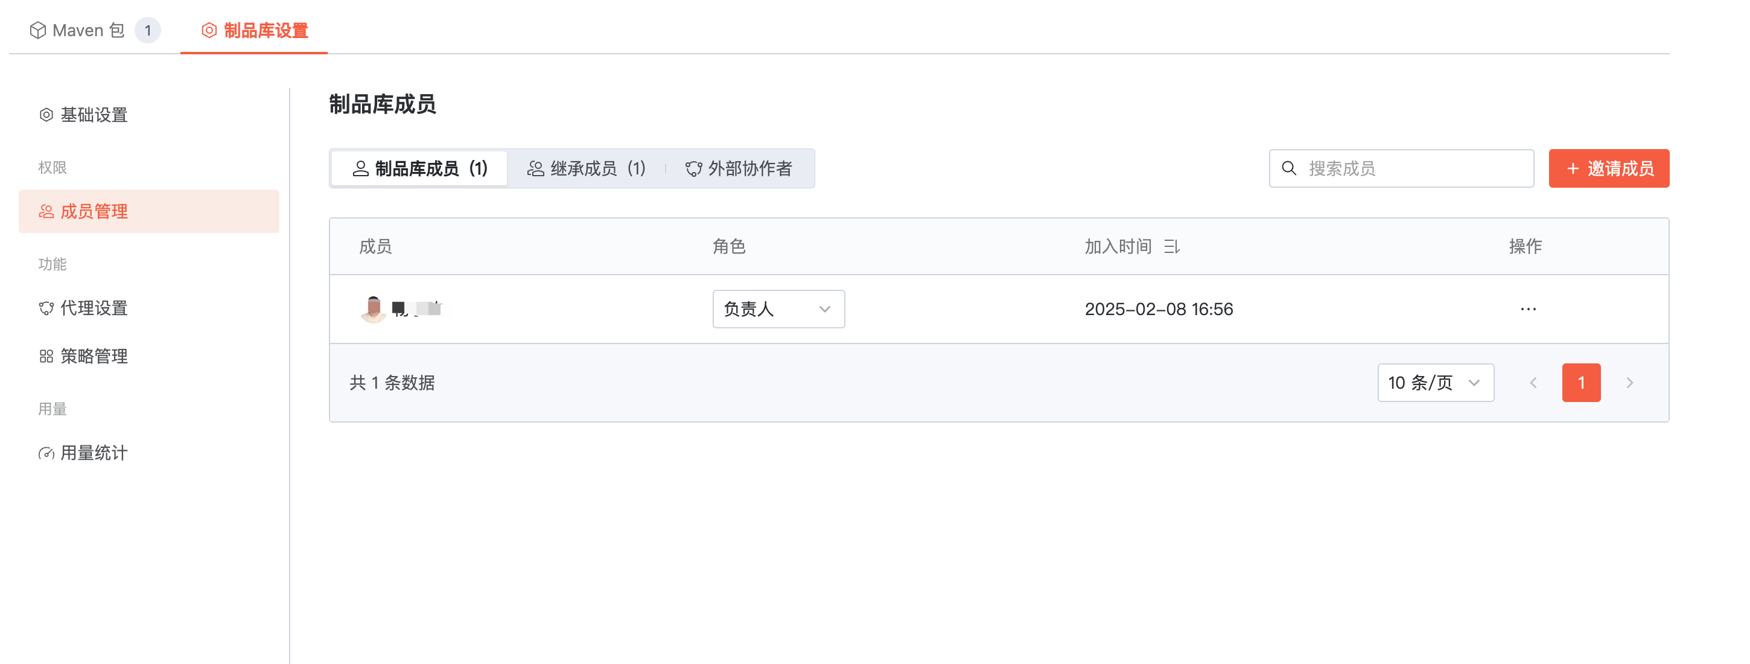Open 成员管理 in the sidebar
This screenshot has width=1750, height=664.
point(94,211)
